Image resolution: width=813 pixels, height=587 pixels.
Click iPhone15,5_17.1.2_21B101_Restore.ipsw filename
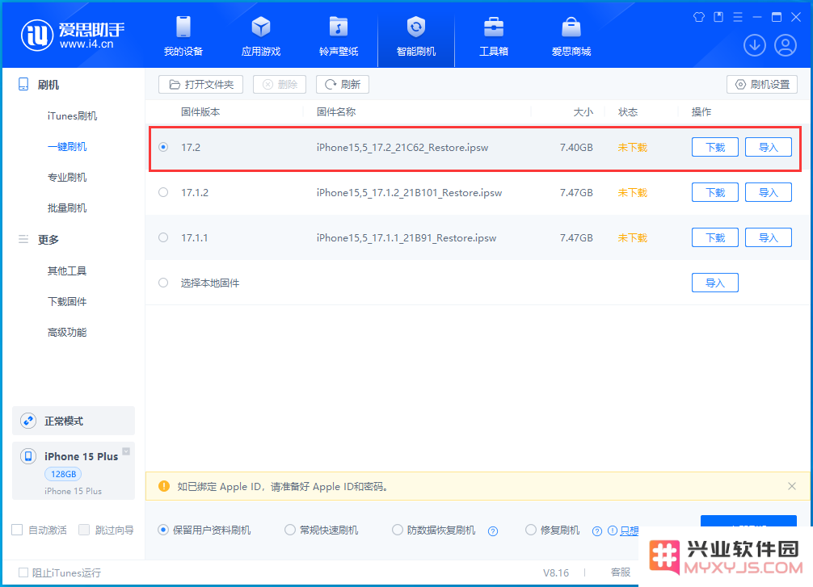click(409, 192)
